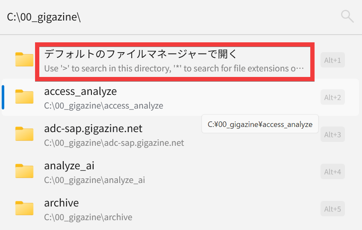The height and width of the screenshot is (230, 362).
Task: Click folder icon beside デフォルトのファイルマネージャーで開く
Action: (x=24, y=59)
